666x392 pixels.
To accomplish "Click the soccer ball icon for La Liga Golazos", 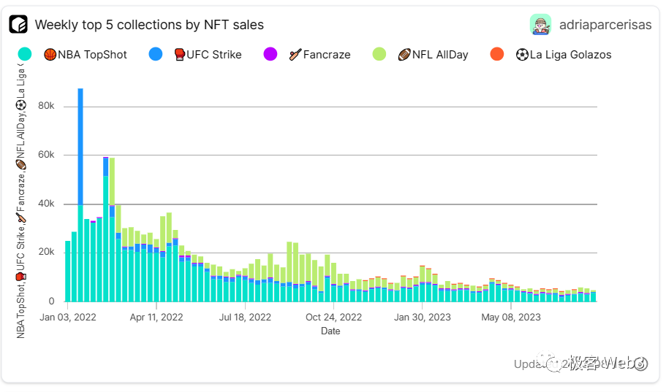I will click(x=522, y=55).
